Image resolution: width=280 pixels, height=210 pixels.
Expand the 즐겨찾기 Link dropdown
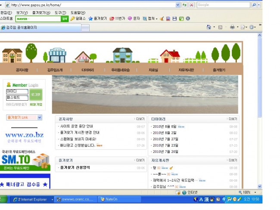pos(40,117)
